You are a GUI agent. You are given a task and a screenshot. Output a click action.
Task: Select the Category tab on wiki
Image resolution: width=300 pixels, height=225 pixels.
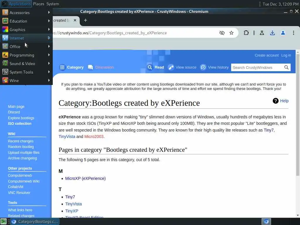72,67
